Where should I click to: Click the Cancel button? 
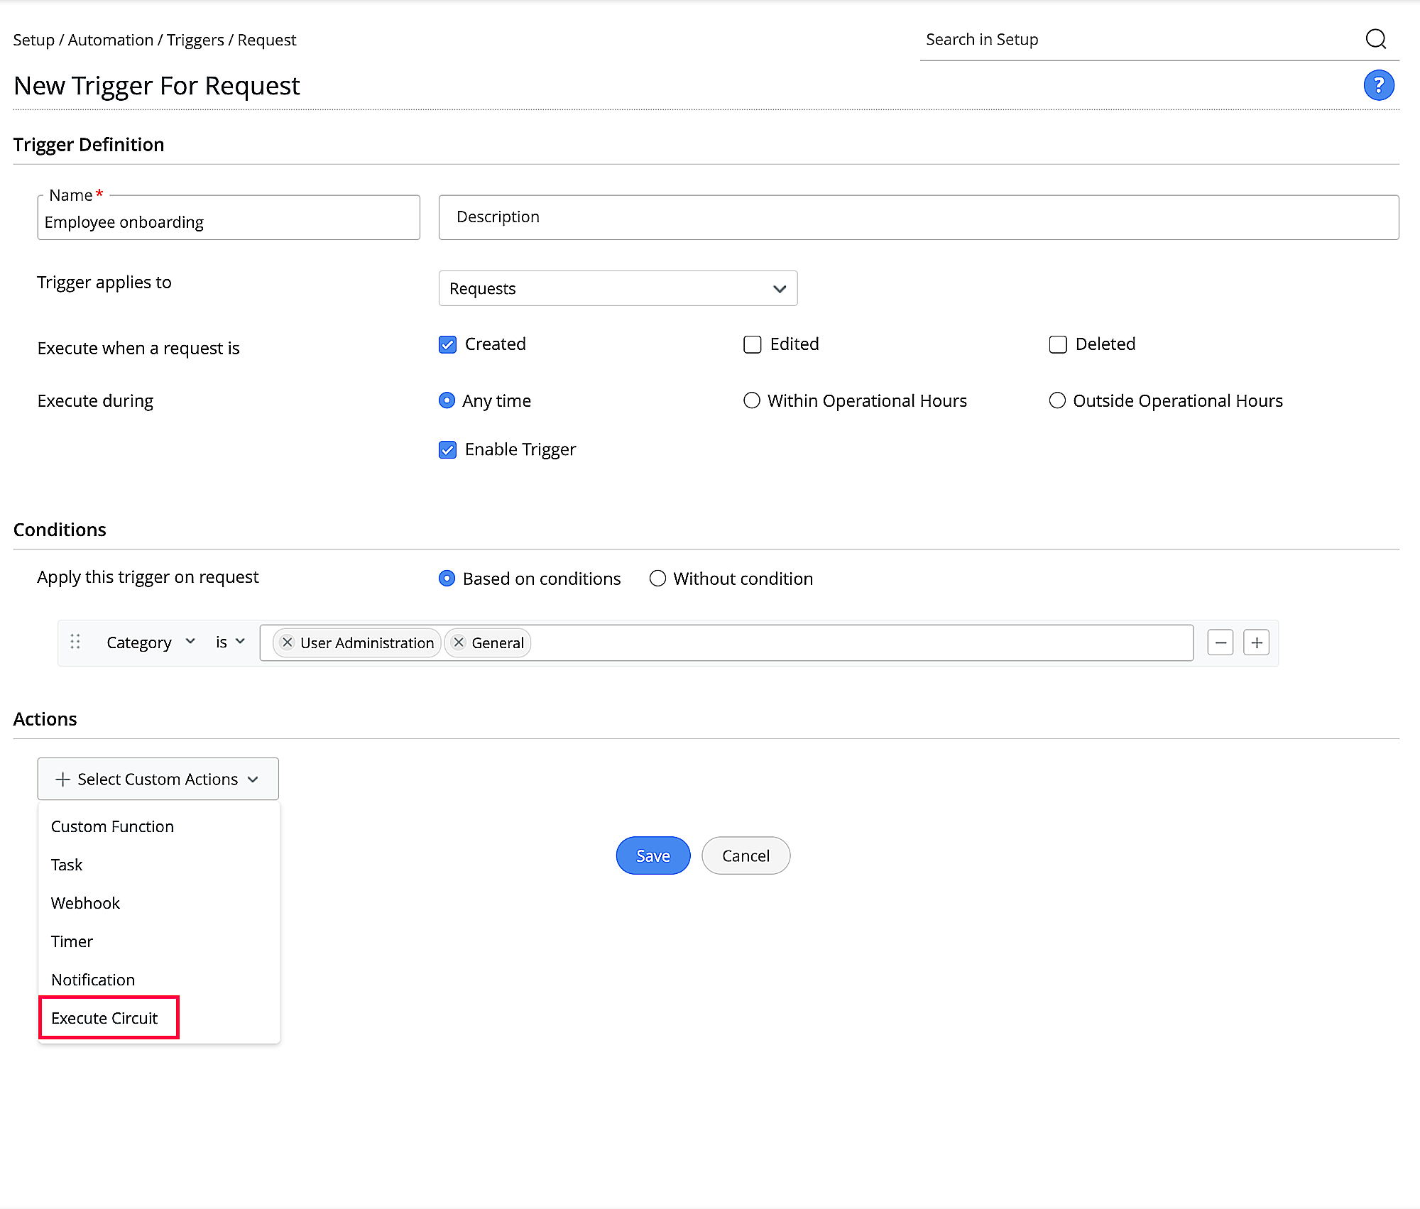745,856
